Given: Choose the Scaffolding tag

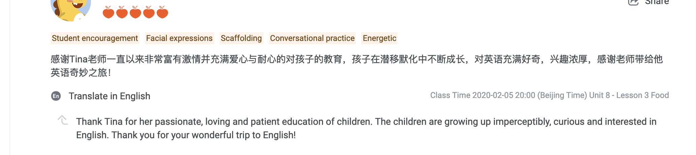Looking at the screenshot, I should click(241, 38).
